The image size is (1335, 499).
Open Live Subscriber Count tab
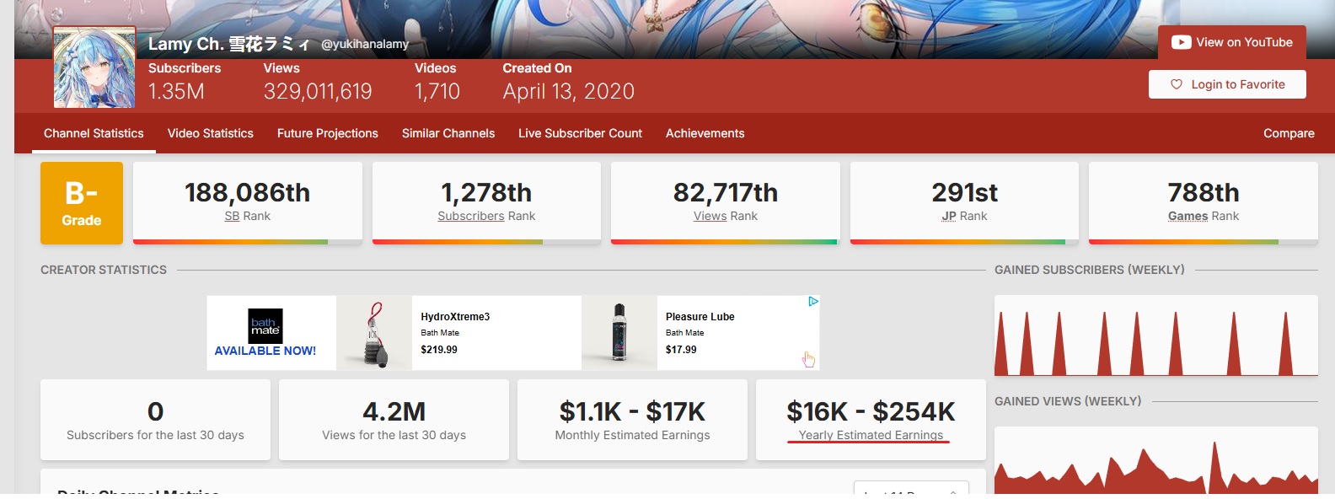580,133
